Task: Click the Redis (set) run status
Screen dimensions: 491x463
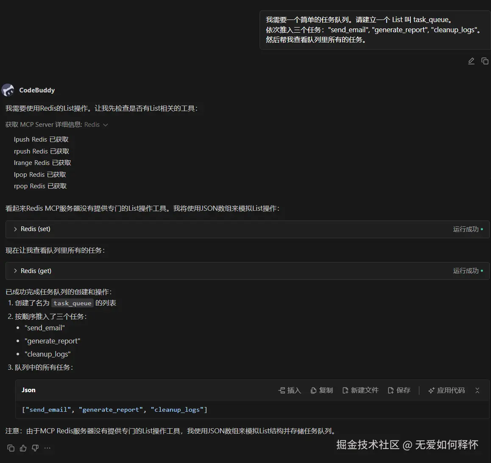Action: click(x=468, y=229)
